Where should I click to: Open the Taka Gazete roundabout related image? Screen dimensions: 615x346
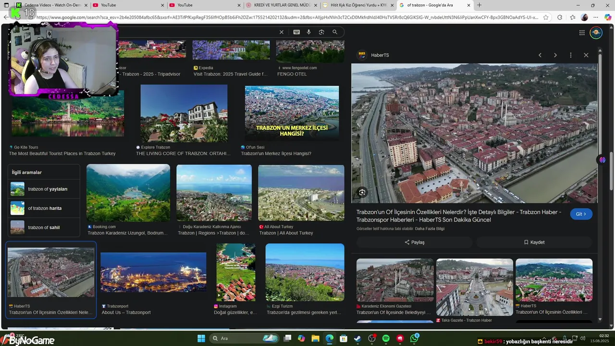tap(475, 287)
